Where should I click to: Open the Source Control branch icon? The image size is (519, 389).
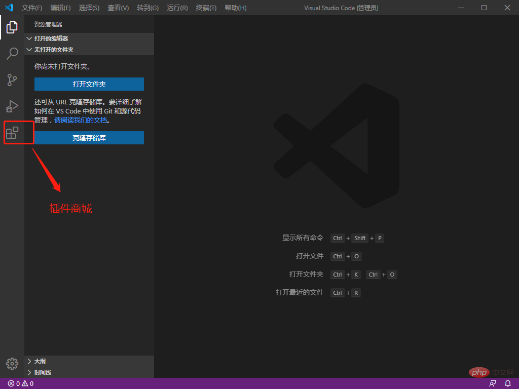click(12, 80)
